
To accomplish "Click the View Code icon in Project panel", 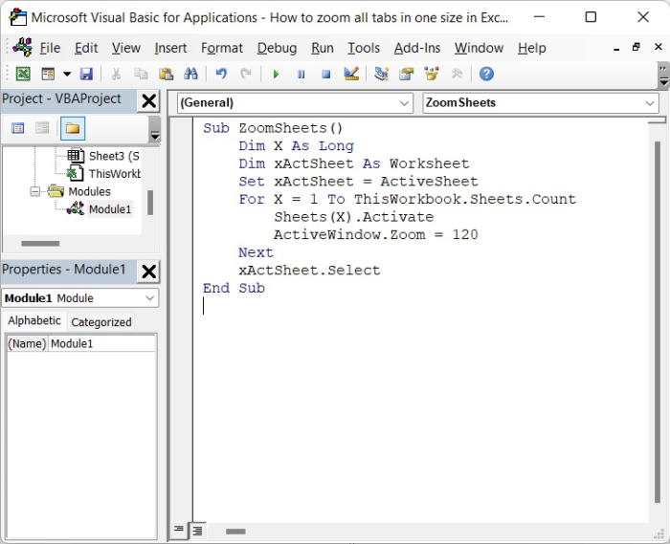I will (18, 128).
